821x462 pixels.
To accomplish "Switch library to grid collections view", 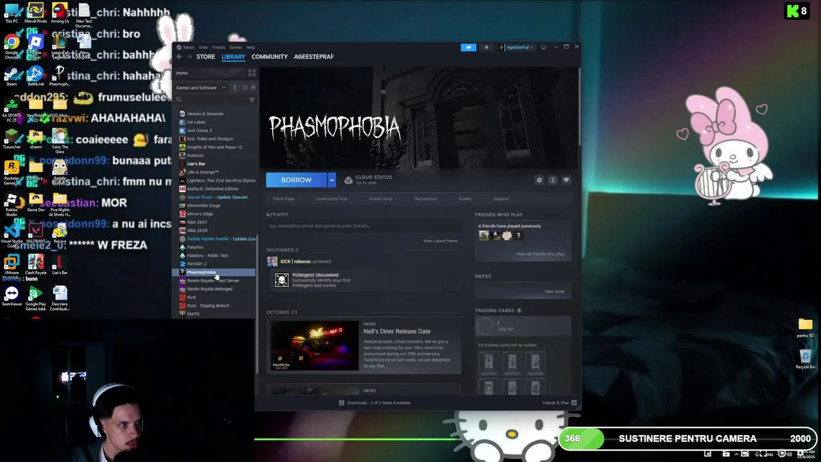I will pyautogui.click(x=252, y=73).
